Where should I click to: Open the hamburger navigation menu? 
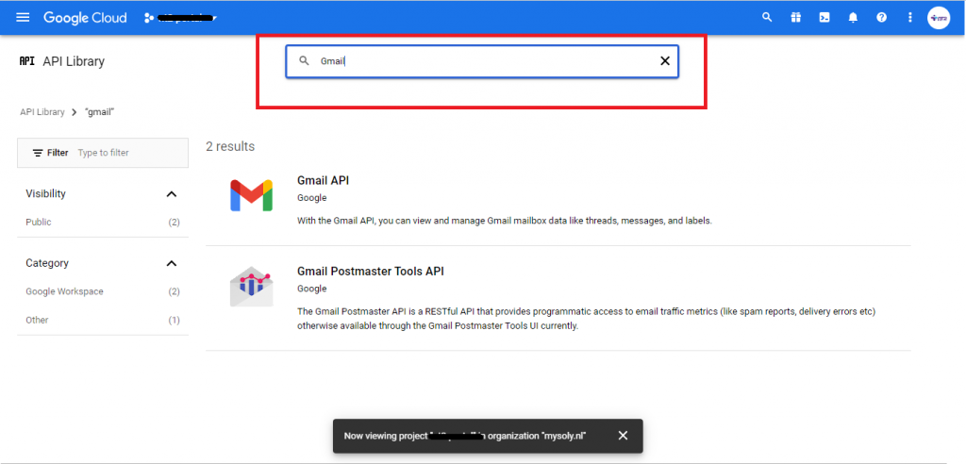23,17
